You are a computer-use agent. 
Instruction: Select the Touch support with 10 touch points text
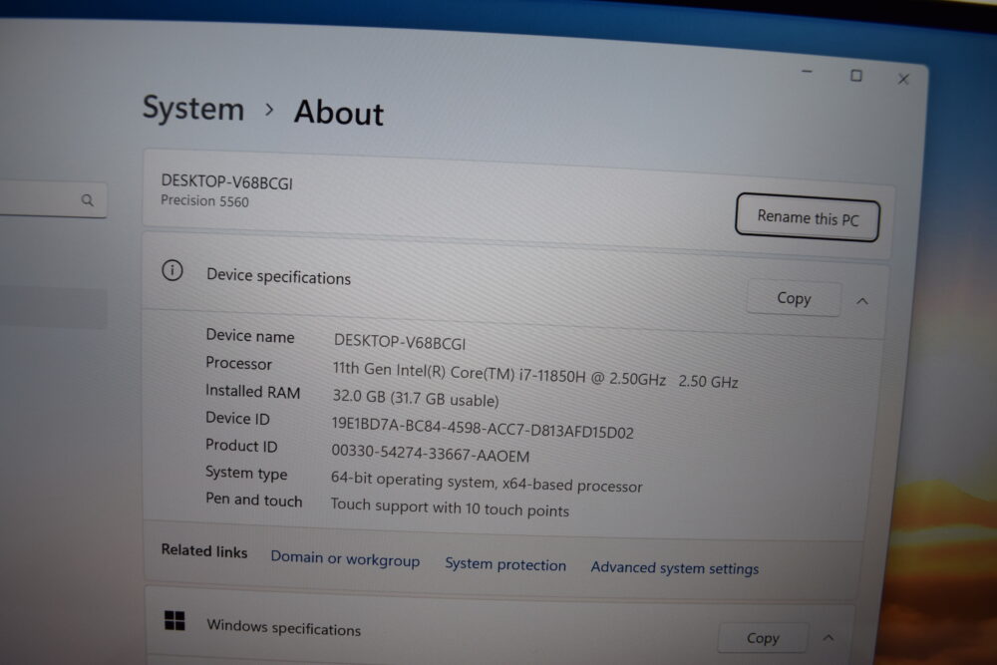coord(450,507)
